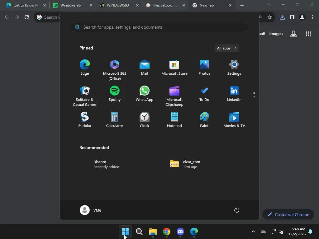This screenshot has height=239, width=319.
Task: Open WhatsApp
Action: click(x=145, y=94)
